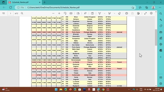
Task: Open the tab actions menu icon
Action: 3,2
